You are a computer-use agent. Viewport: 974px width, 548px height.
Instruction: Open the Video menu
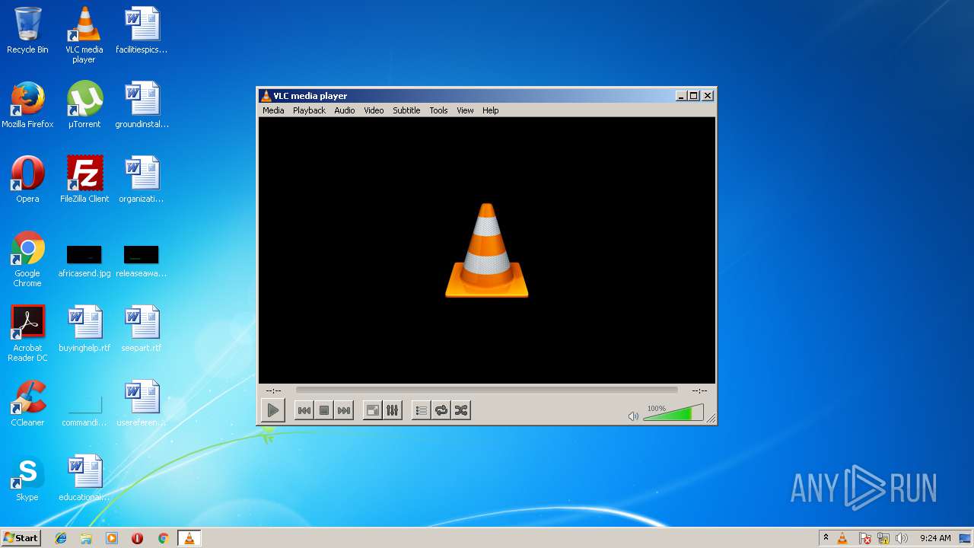(374, 110)
